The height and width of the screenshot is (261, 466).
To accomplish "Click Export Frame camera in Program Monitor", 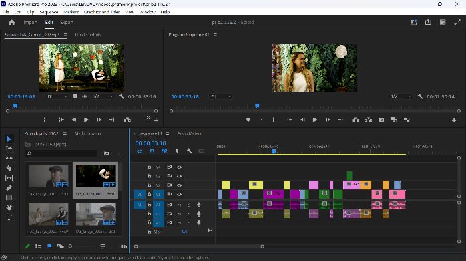I will [381, 120].
